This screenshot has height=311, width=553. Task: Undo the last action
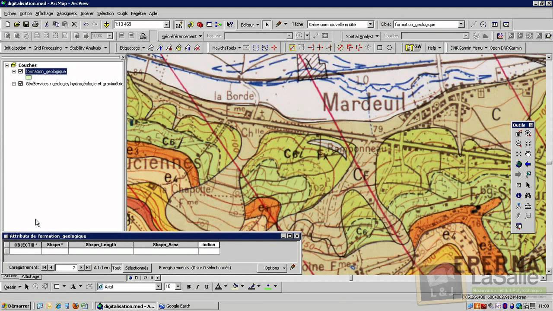[86, 25]
